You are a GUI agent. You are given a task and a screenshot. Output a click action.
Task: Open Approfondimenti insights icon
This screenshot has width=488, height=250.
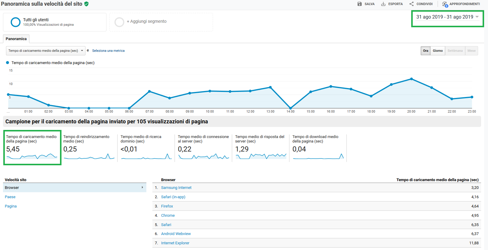tap(445, 4)
